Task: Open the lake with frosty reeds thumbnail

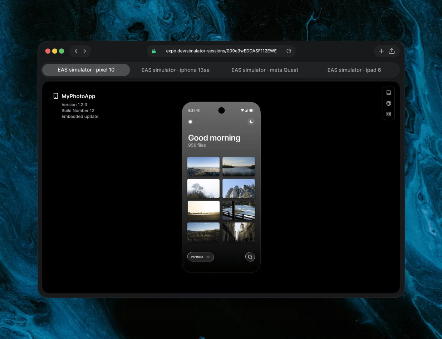Action: 239,167
